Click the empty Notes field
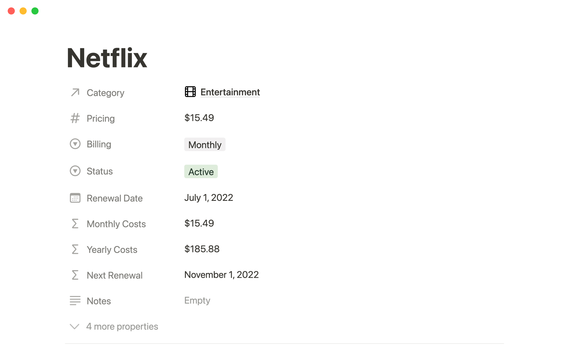Viewport: 569px width, 355px height. (x=197, y=301)
